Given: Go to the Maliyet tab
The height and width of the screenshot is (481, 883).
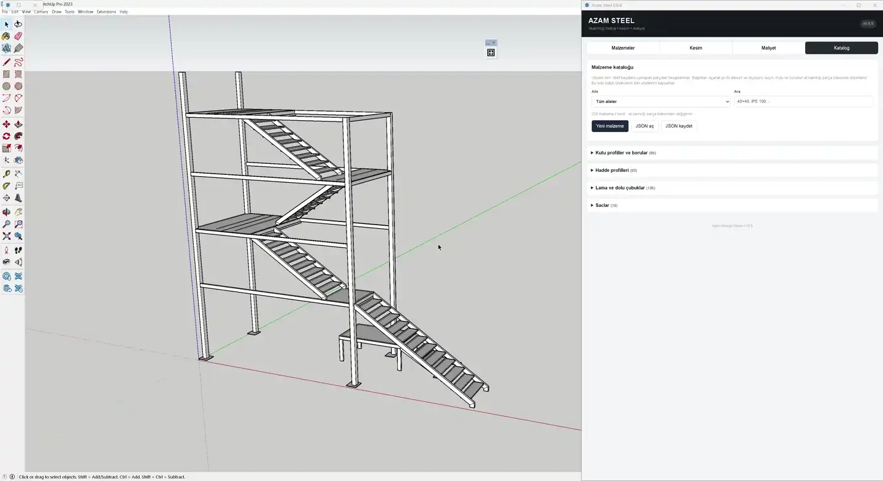Looking at the screenshot, I should pos(768,48).
